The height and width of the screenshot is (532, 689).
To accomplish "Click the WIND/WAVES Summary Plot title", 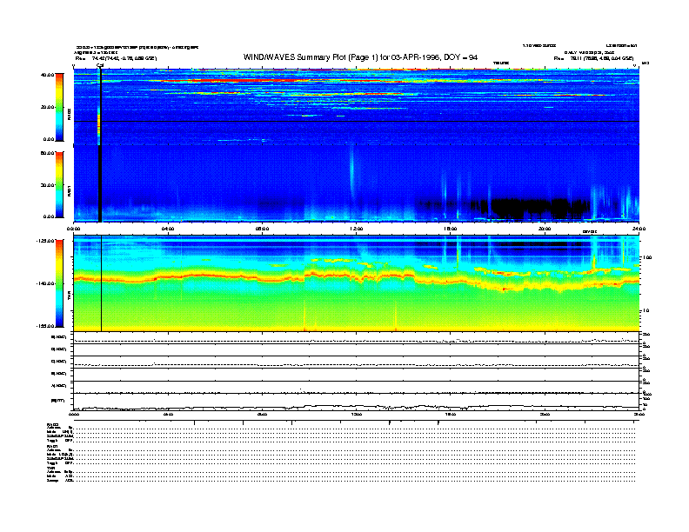I will [360, 57].
